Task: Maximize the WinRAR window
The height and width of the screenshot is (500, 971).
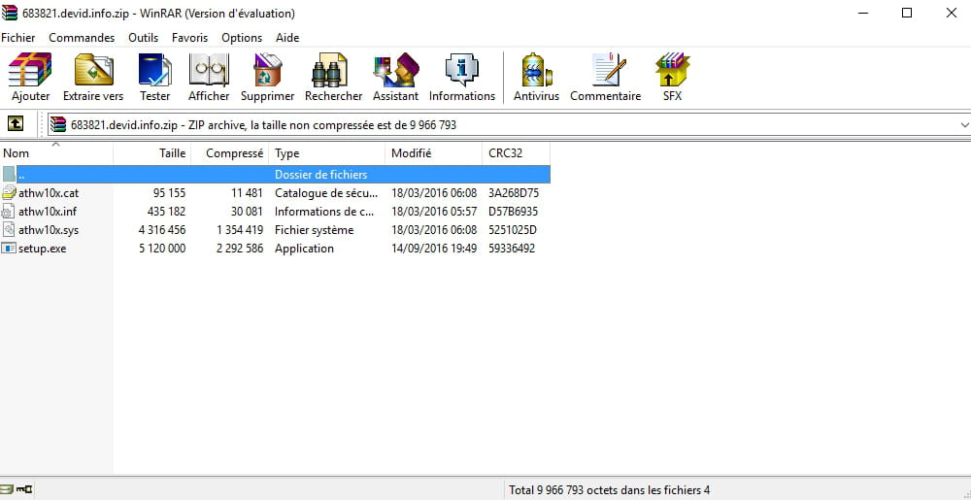Action: click(907, 13)
